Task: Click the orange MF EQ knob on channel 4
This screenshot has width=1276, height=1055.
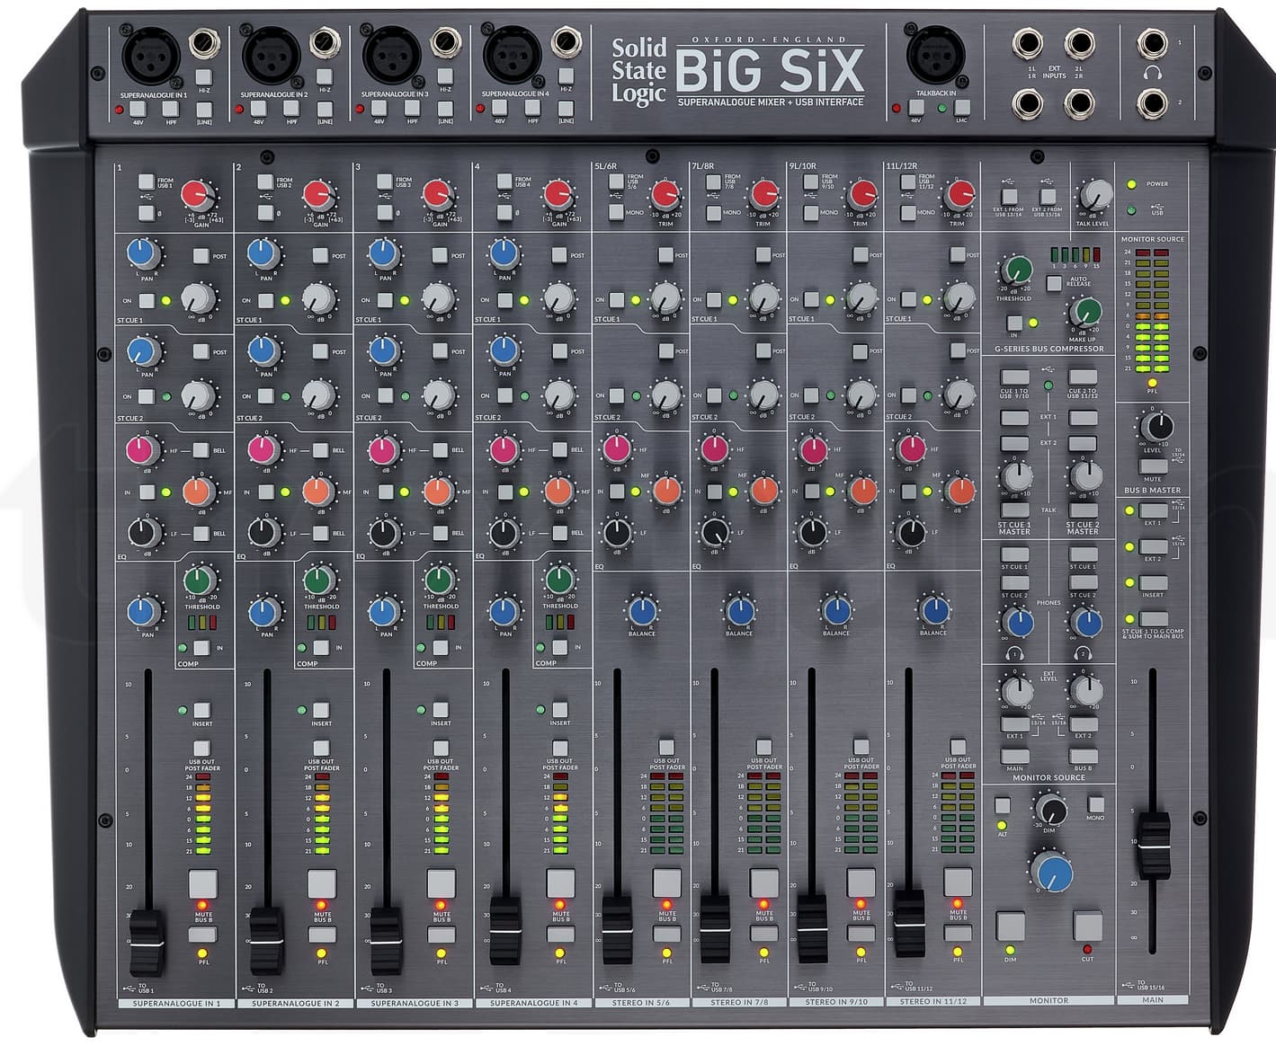Action: click(558, 491)
